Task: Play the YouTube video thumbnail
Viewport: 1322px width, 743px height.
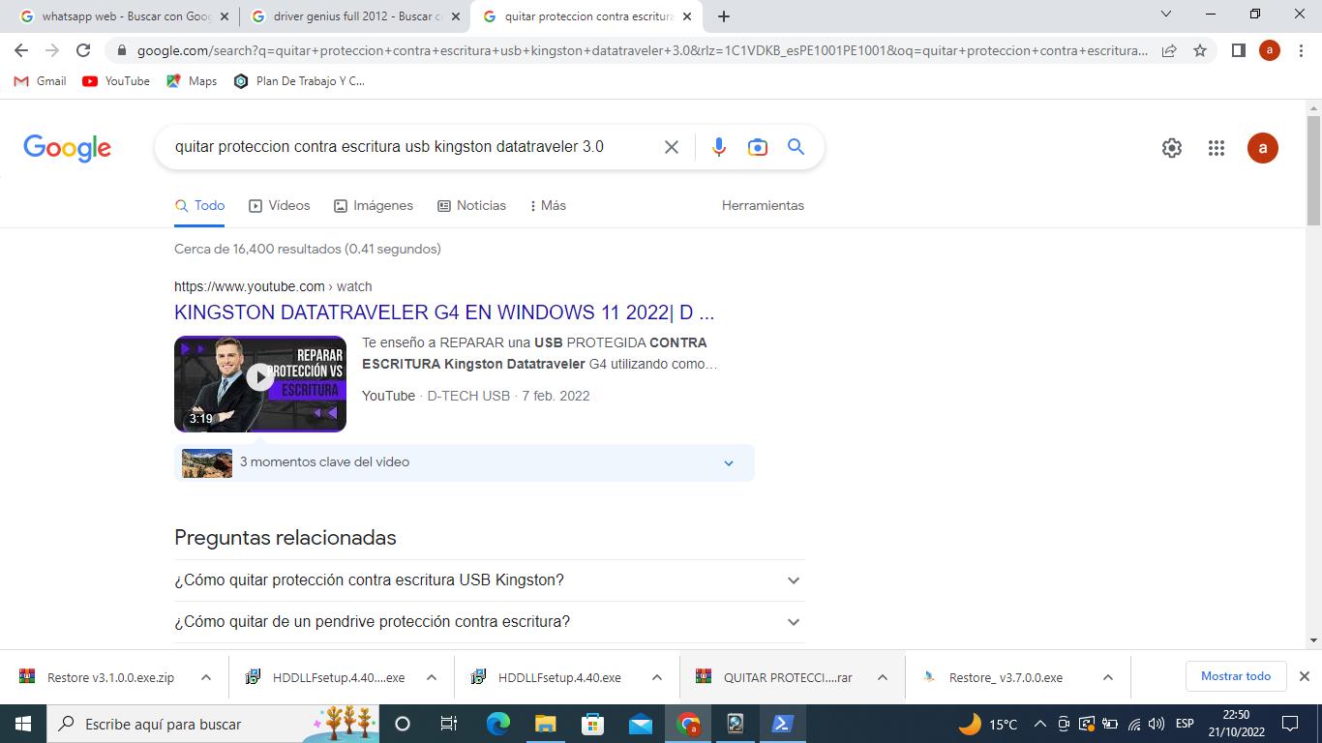Action: [x=259, y=377]
